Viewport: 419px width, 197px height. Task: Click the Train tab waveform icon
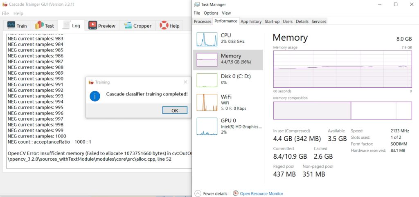point(11,26)
